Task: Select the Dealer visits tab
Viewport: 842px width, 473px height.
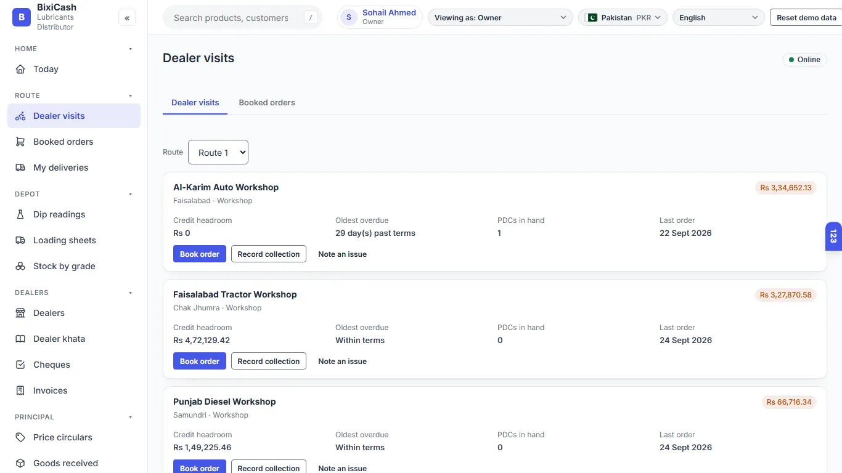Action: click(195, 103)
